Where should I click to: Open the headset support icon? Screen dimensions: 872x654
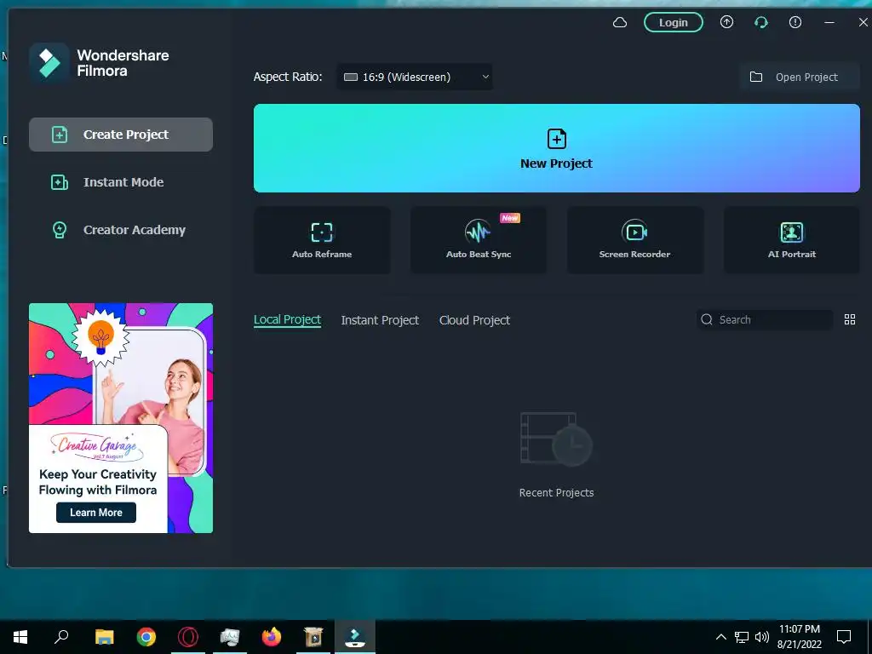[x=760, y=22]
